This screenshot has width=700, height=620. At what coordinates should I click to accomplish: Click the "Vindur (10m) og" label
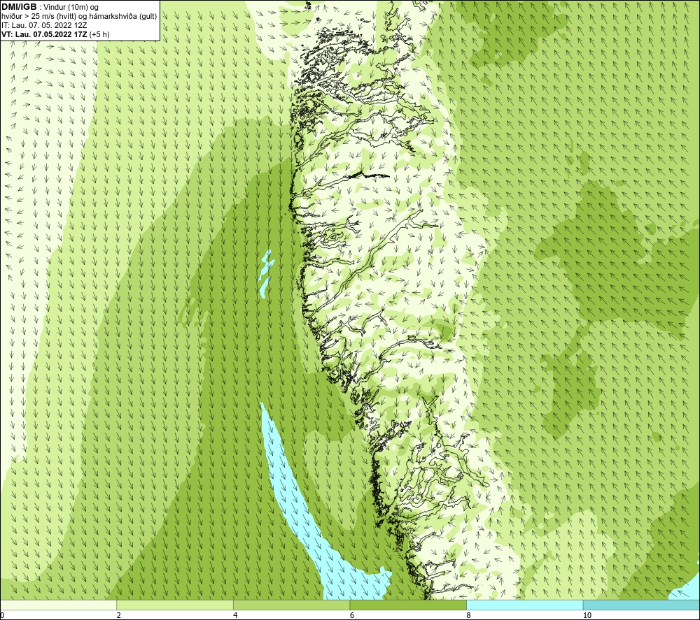[71, 8]
